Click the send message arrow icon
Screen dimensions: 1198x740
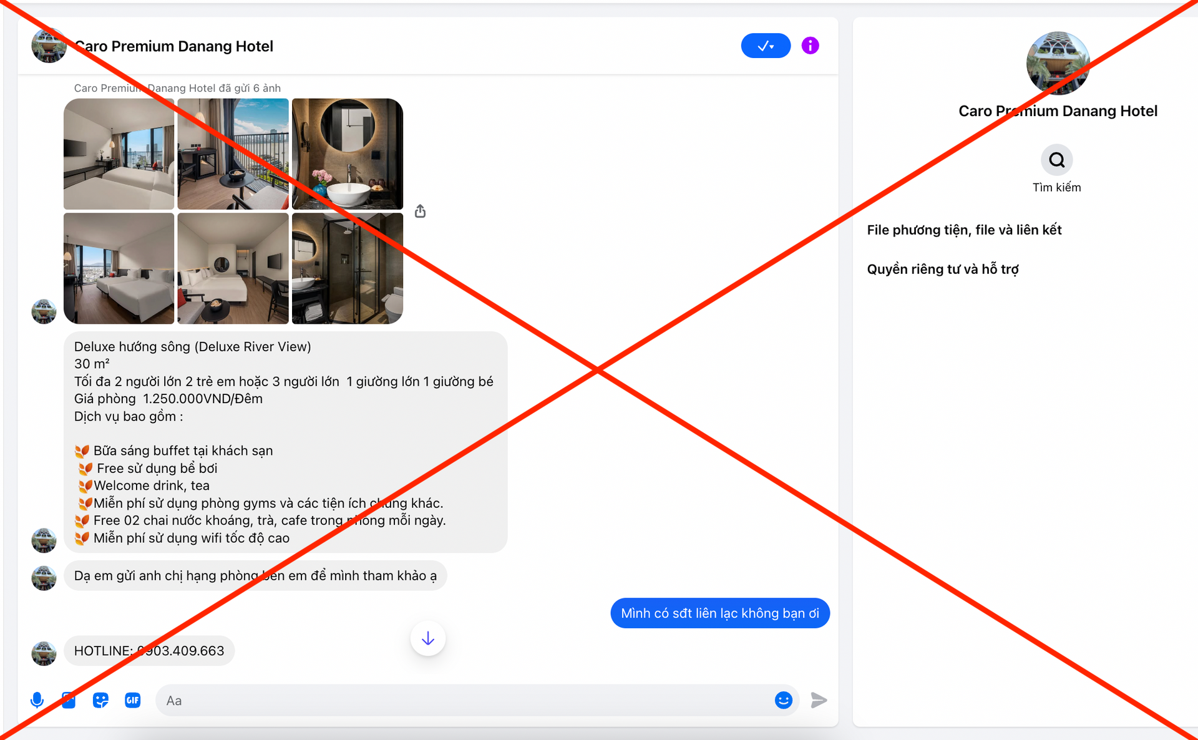tap(819, 700)
